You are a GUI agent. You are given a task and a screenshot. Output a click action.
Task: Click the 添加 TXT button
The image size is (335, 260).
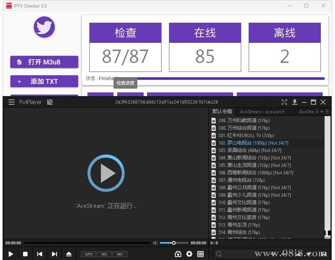(44, 82)
